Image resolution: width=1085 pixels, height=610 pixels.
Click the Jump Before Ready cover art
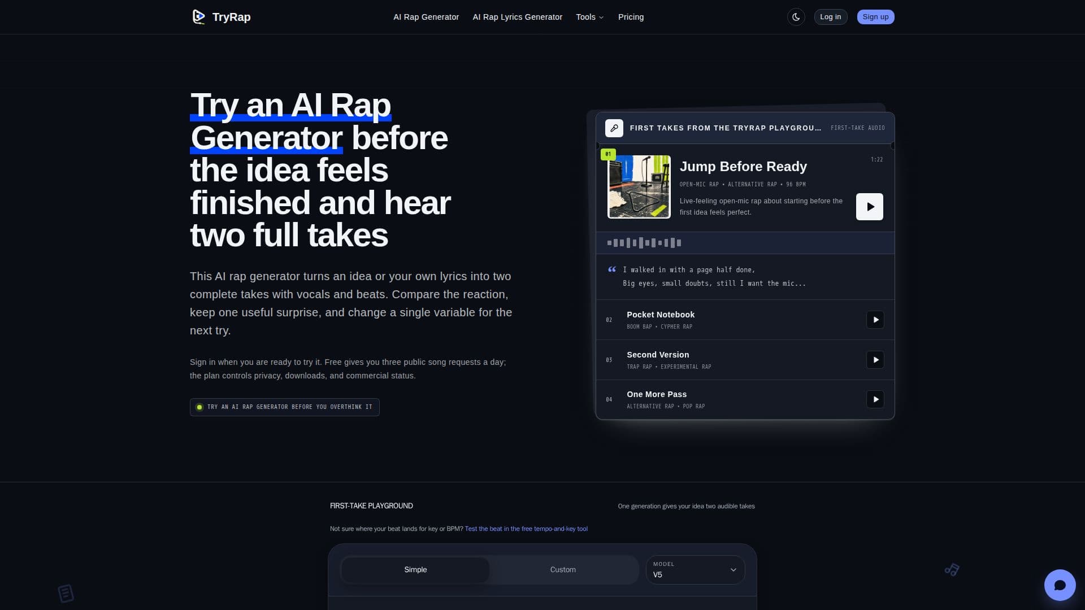(639, 187)
